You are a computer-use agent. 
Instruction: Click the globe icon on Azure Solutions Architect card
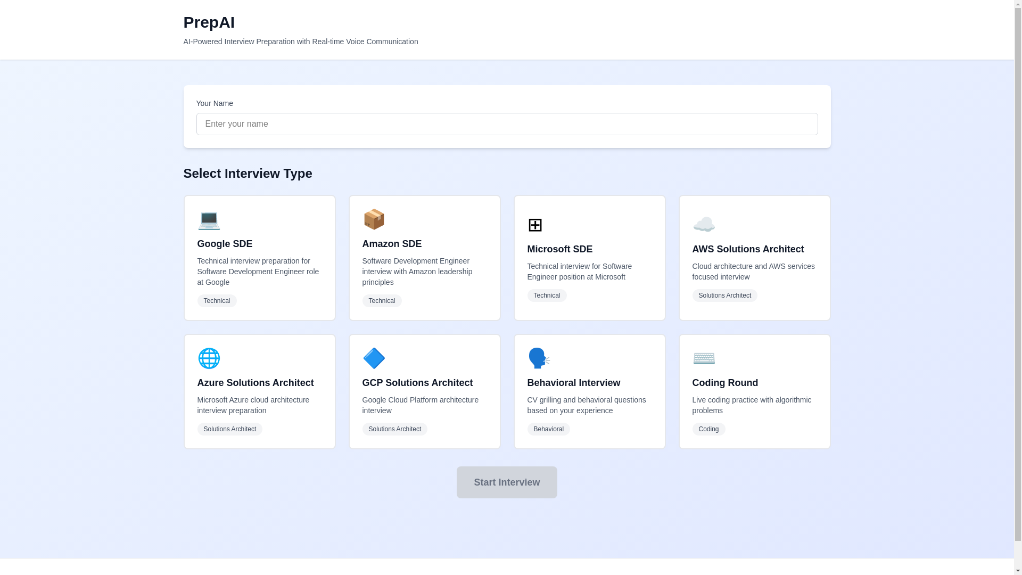209,358
